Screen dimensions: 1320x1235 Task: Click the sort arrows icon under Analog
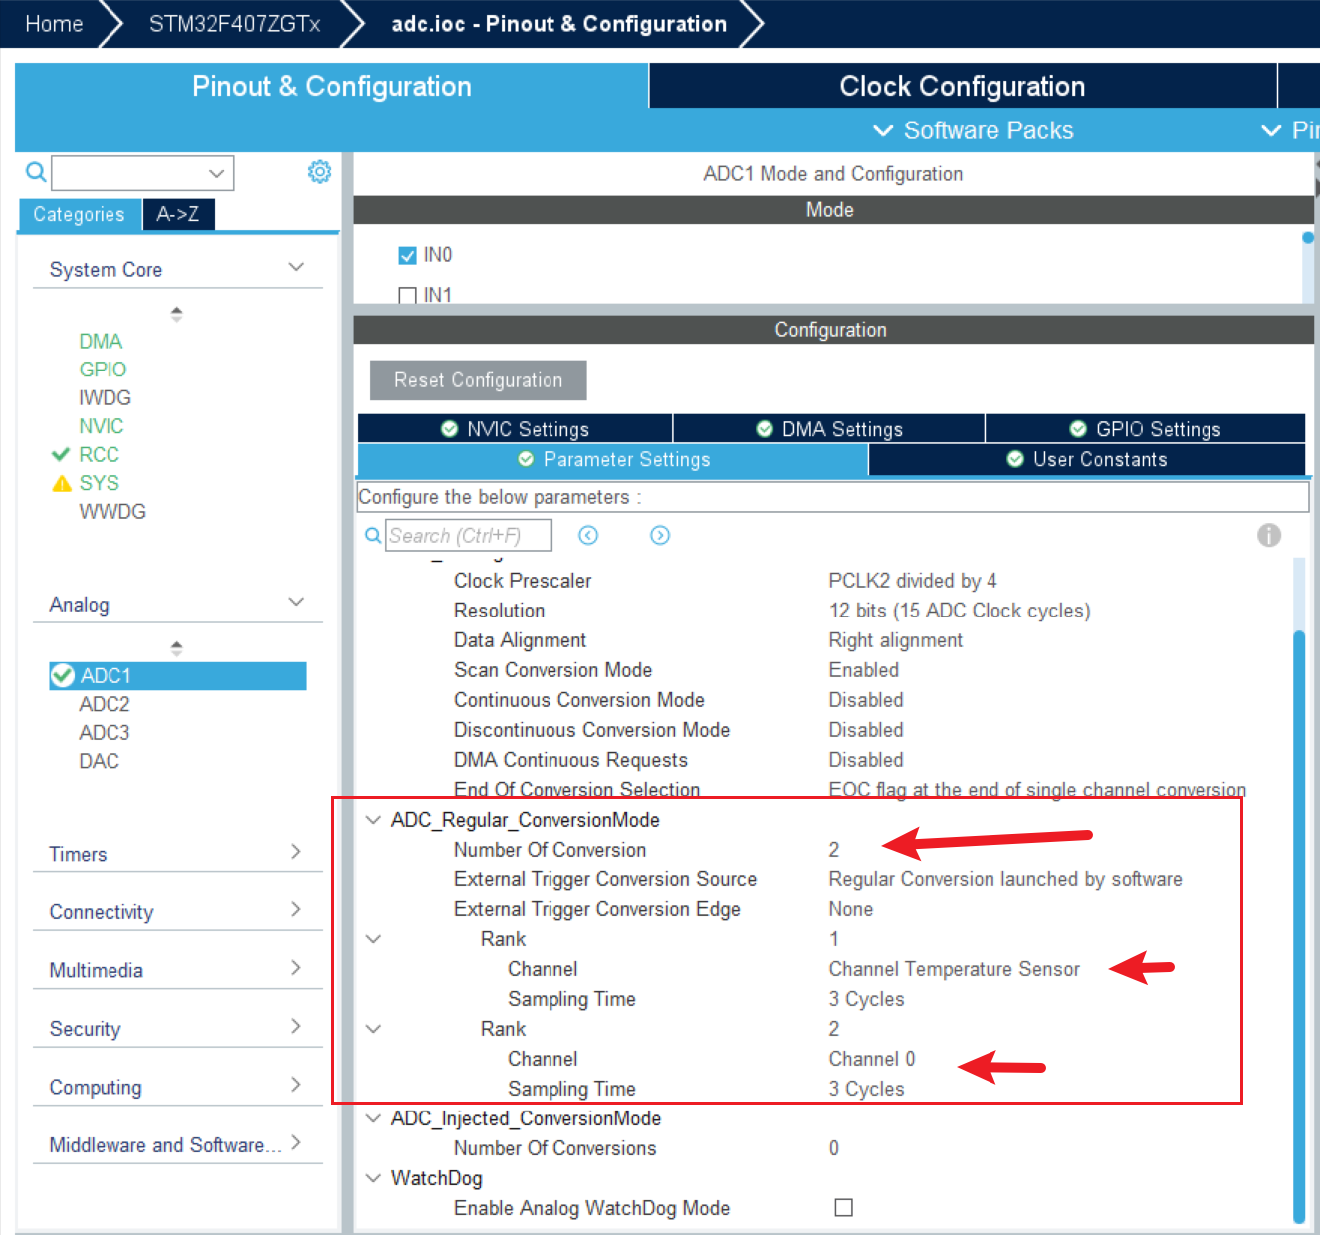point(176,648)
